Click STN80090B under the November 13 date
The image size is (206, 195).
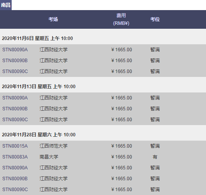(x=15, y=109)
